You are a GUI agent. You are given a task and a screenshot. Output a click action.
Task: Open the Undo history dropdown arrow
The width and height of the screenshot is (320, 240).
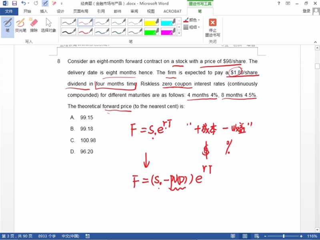point(28,3)
